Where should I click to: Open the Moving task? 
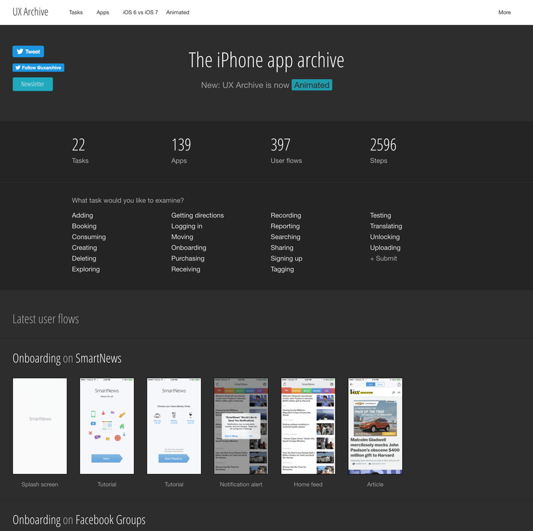pos(182,237)
